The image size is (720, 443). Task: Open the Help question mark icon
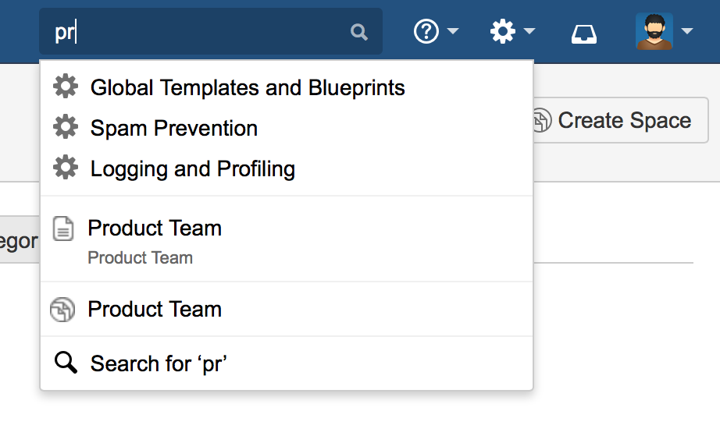tap(426, 32)
